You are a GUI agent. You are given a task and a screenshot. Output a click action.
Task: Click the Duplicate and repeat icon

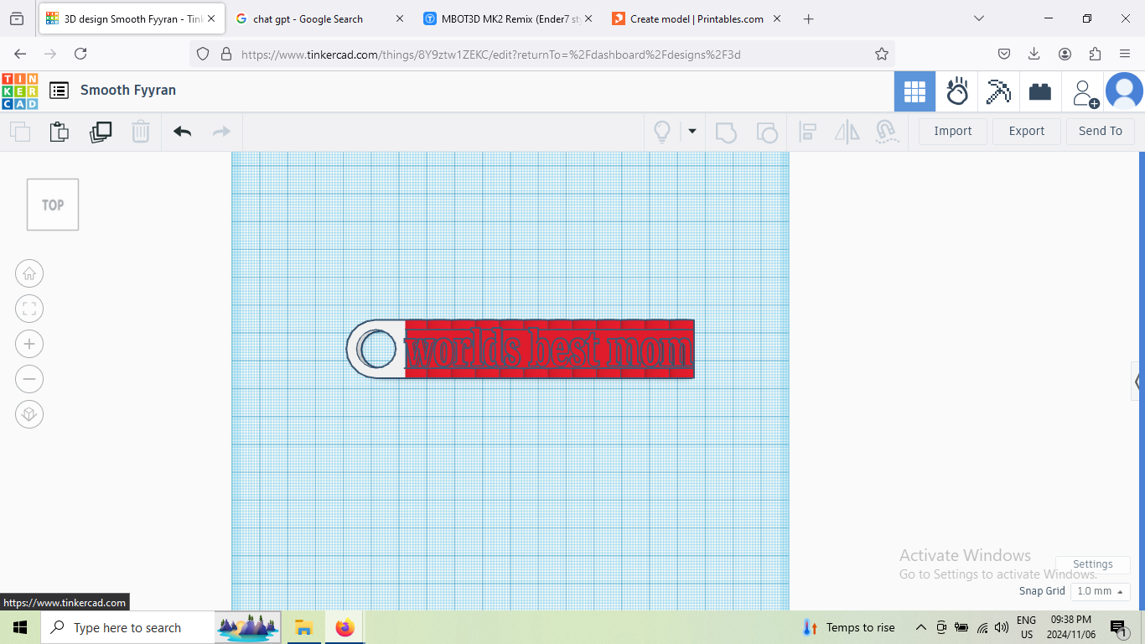coord(101,132)
